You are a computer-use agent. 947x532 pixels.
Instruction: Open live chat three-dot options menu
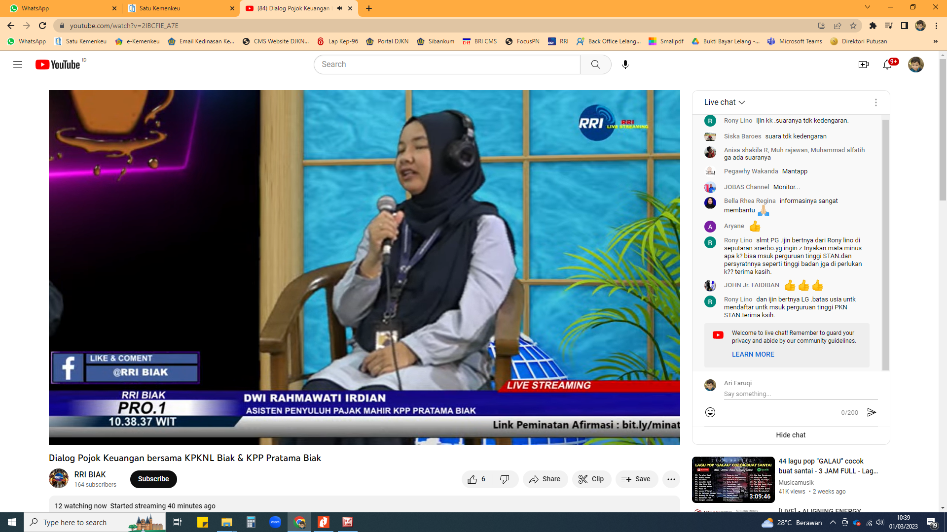(x=875, y=102)
